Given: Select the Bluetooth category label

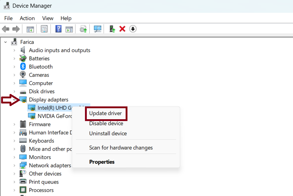Looking at the screenshot, I should (41, 67).
